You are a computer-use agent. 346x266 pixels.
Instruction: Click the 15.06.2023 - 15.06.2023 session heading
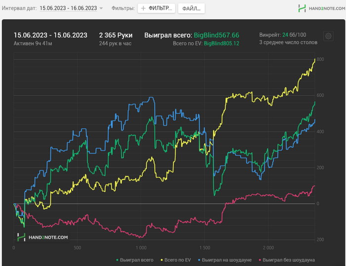[50, 35]
